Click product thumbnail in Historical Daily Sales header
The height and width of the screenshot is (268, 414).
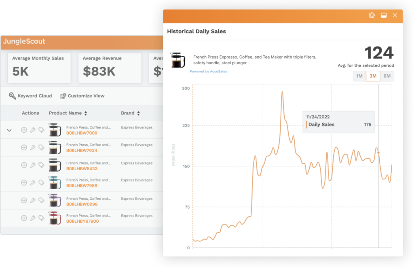pos(178,60)
